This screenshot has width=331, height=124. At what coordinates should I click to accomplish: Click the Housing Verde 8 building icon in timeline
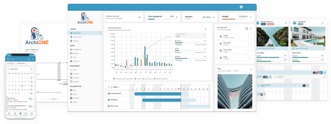coord(109,94)
